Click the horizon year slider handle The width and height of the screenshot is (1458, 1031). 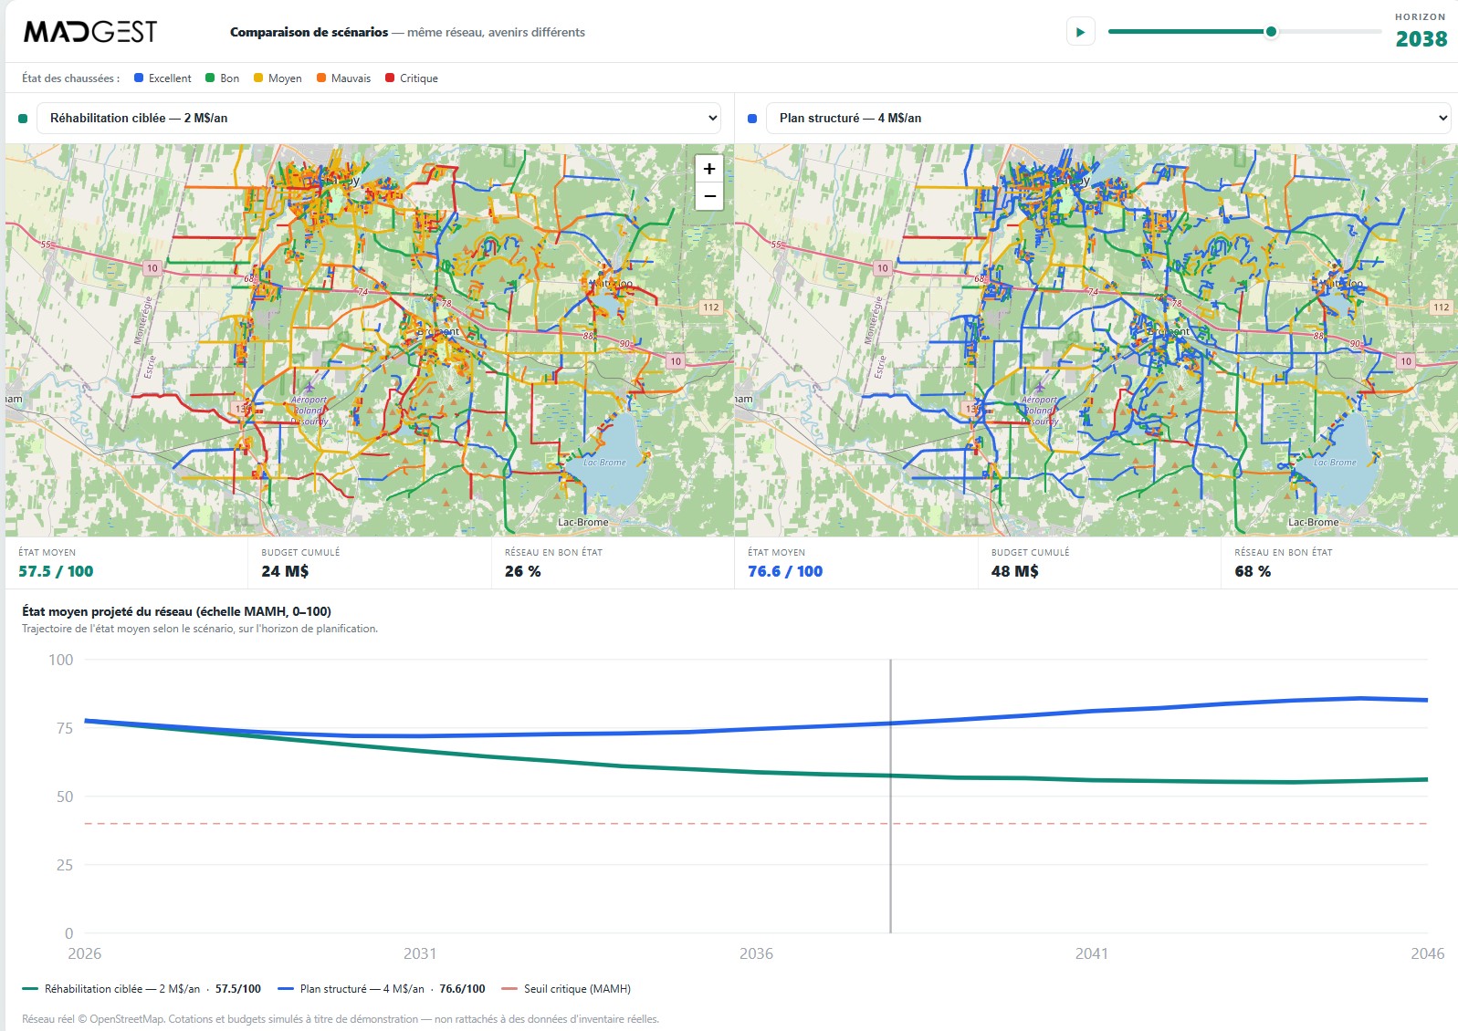pos(1271,32)
